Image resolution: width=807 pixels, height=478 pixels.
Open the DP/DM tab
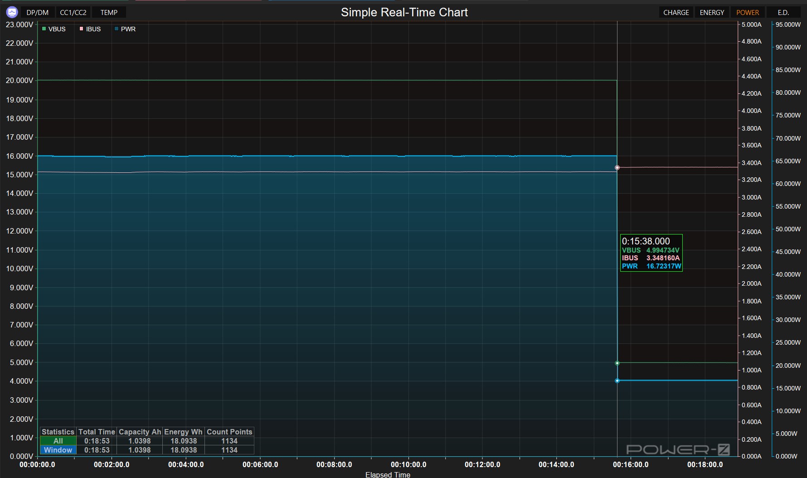(37, 13)
